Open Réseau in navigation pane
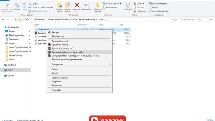This screenshot has width=215, height=121. click(x=10, y=76)
